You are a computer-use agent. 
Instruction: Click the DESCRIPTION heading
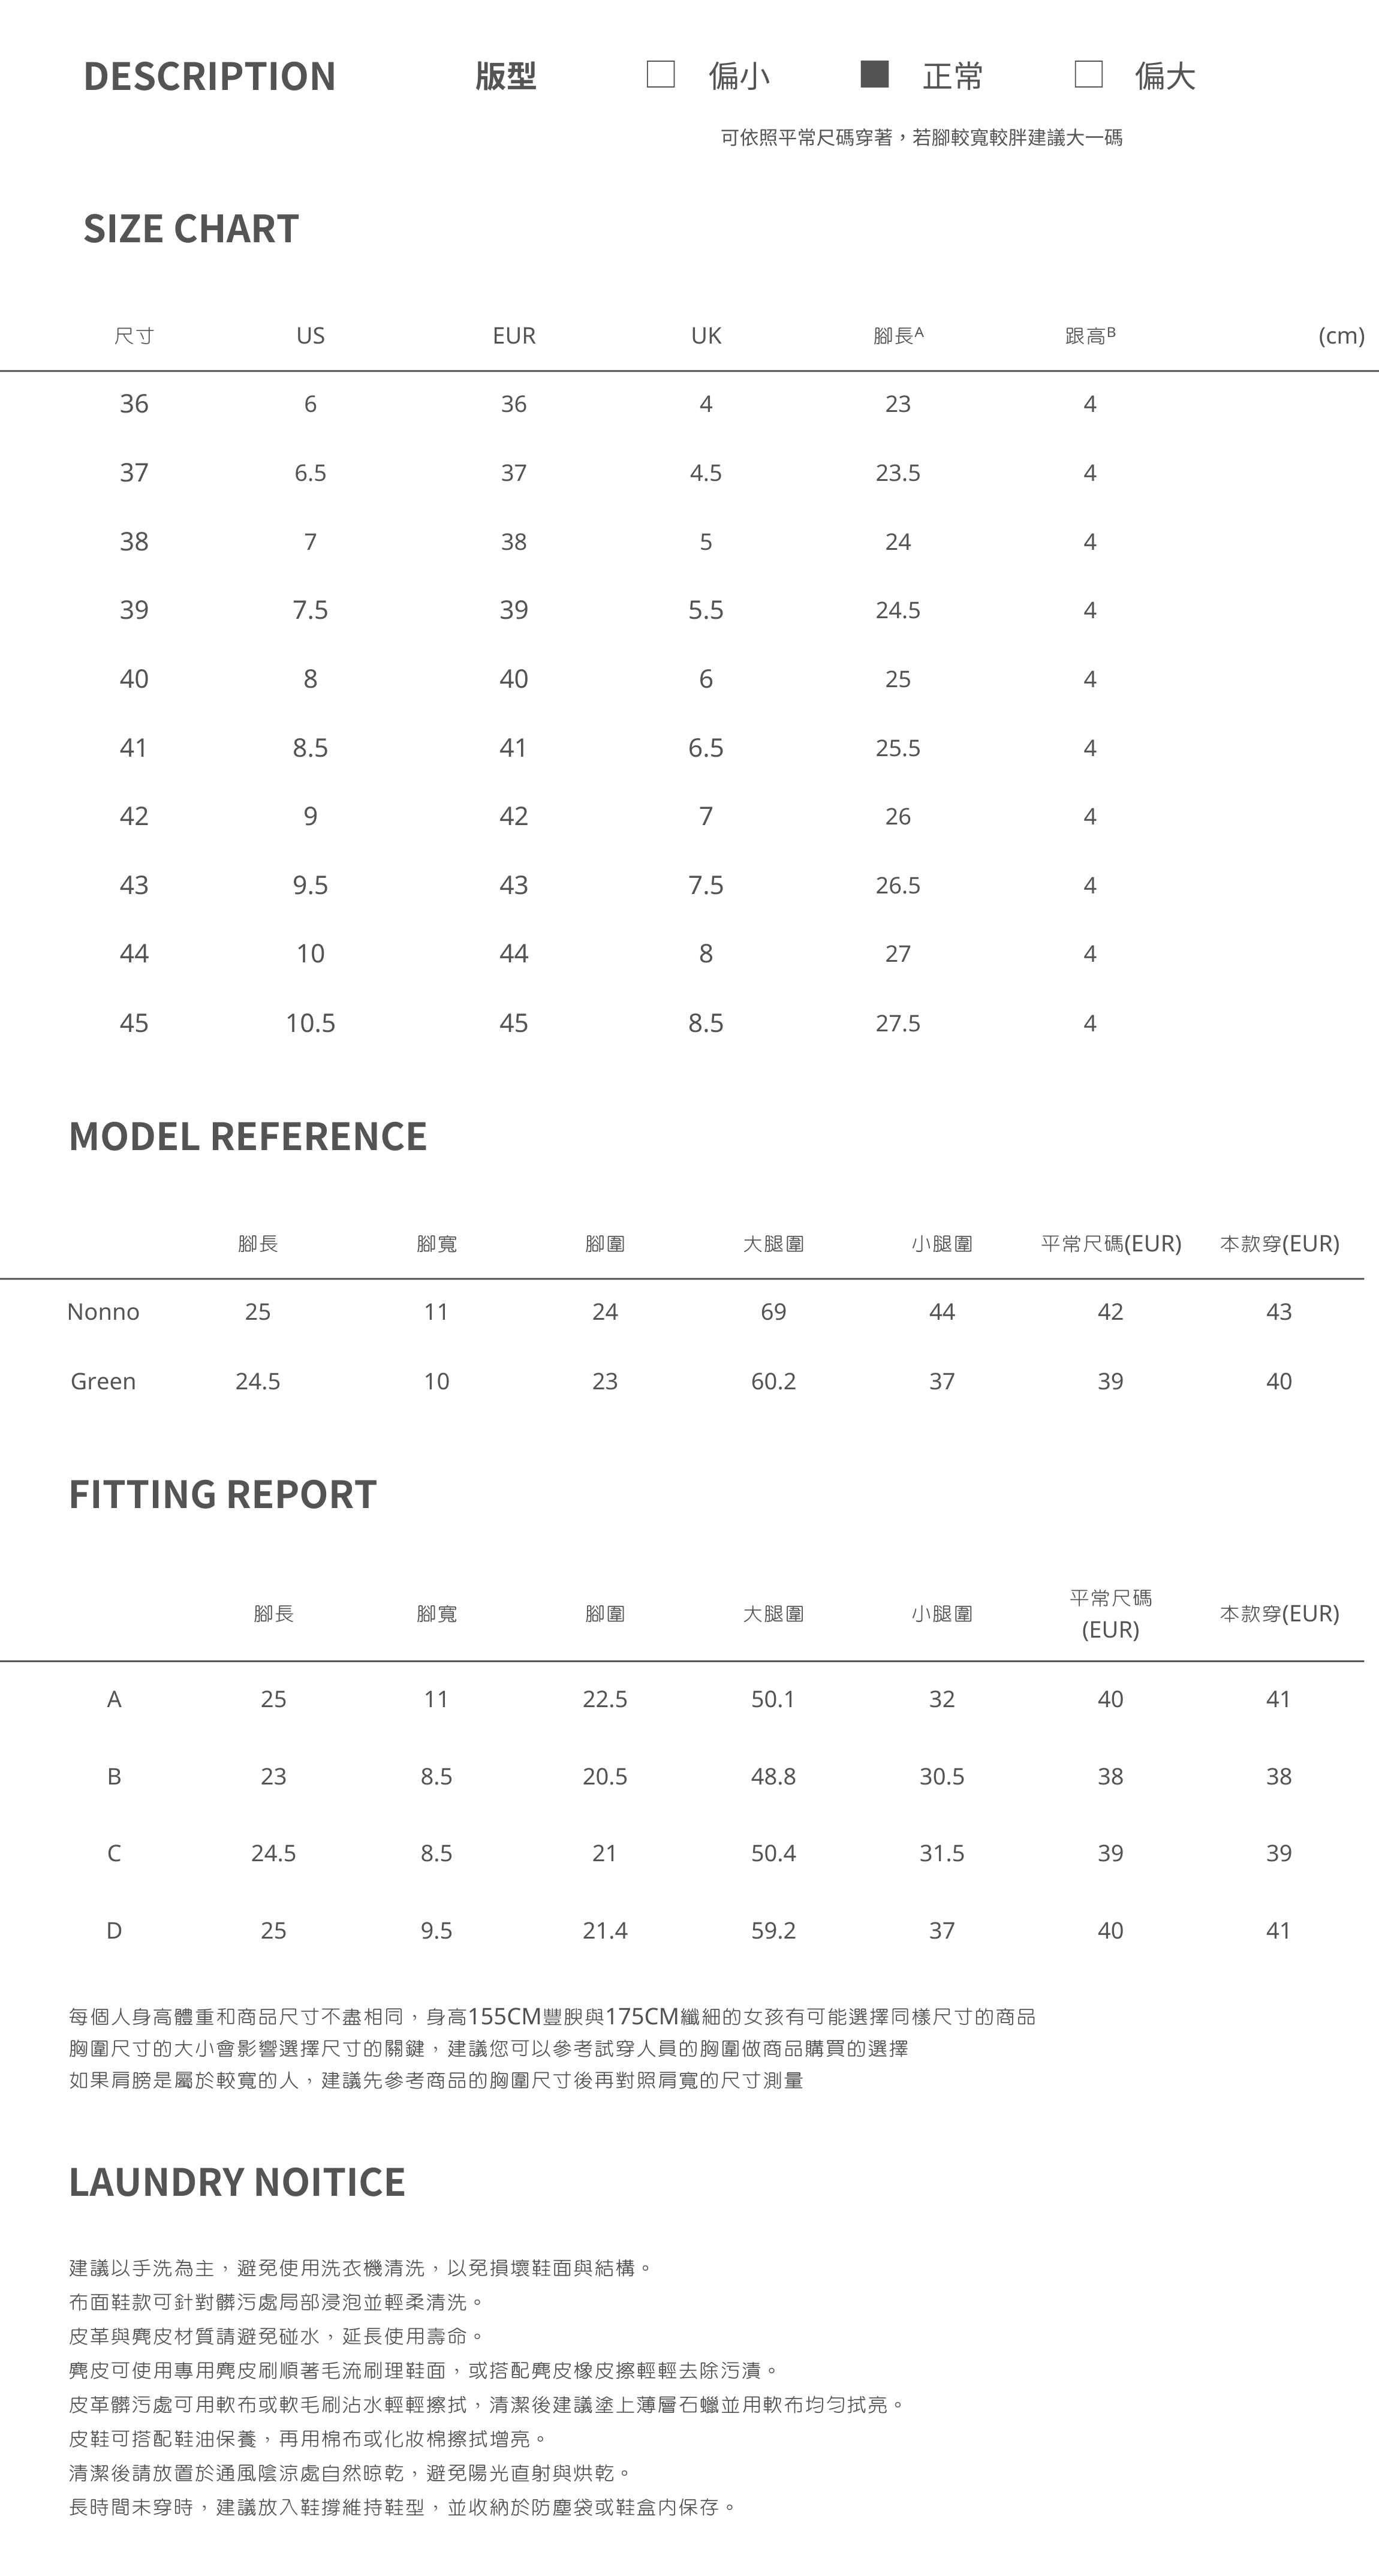209,77
